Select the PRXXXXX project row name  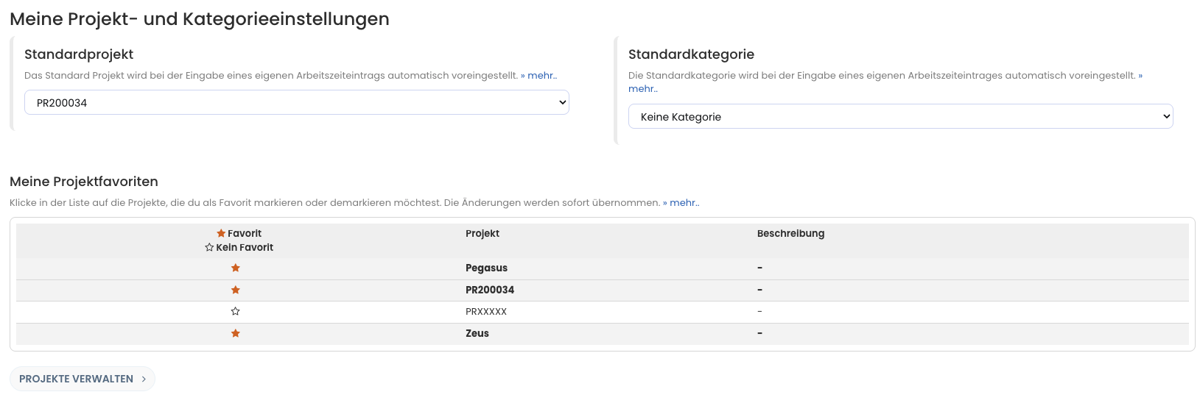tap(485, 312)
